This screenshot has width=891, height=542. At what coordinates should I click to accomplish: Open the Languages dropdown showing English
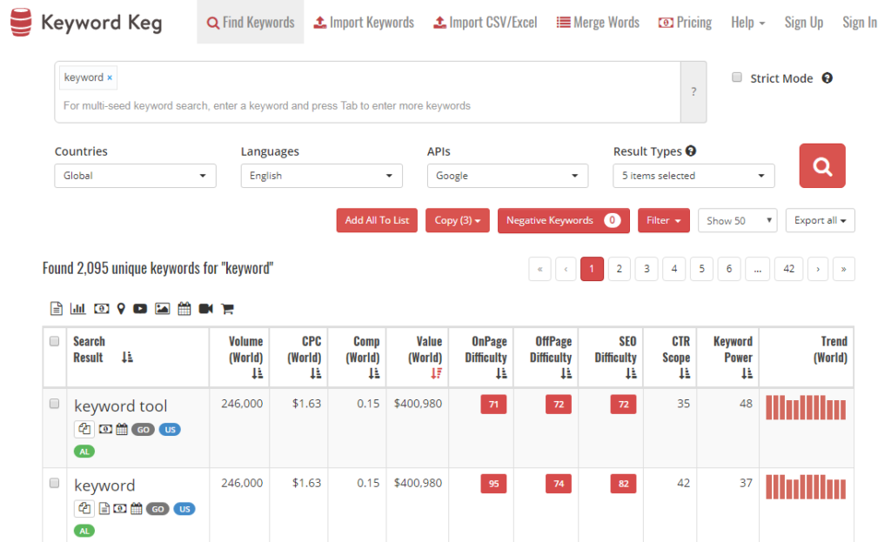322,176
